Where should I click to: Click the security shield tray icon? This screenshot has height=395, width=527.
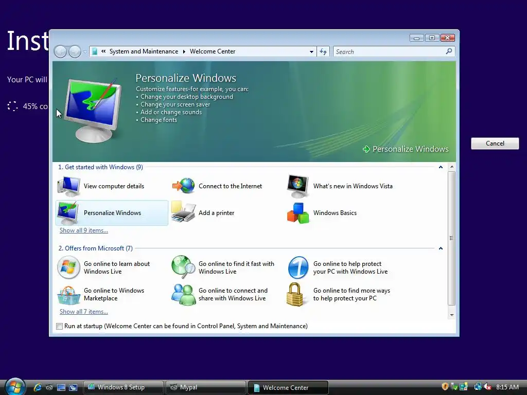pyautogui.click(x=445, y=387)
